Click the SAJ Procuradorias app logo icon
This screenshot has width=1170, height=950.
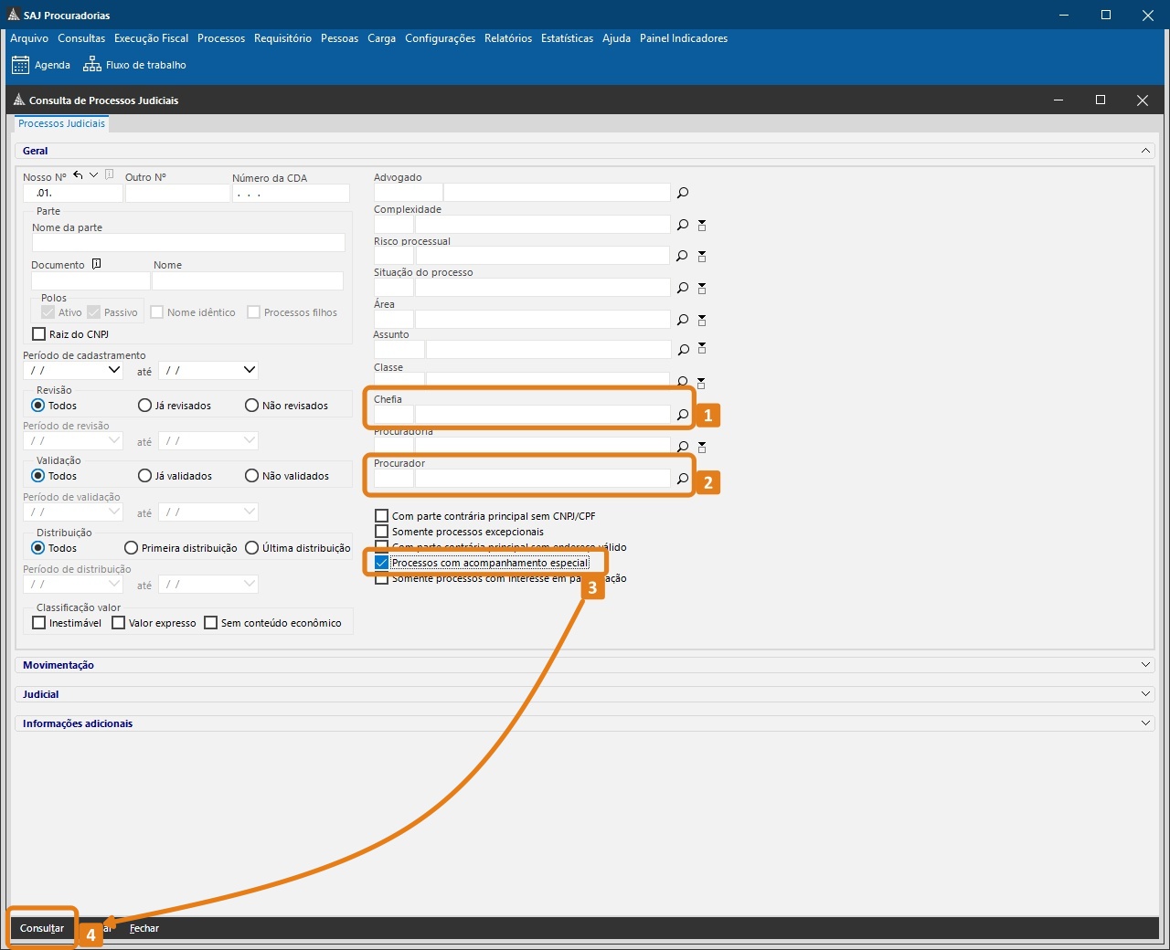point(13,15)
